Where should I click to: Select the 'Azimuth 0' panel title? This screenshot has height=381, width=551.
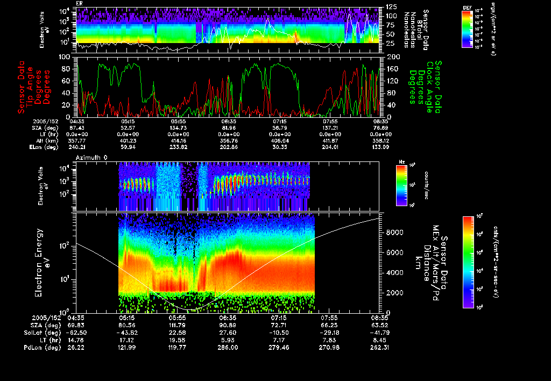91,158
